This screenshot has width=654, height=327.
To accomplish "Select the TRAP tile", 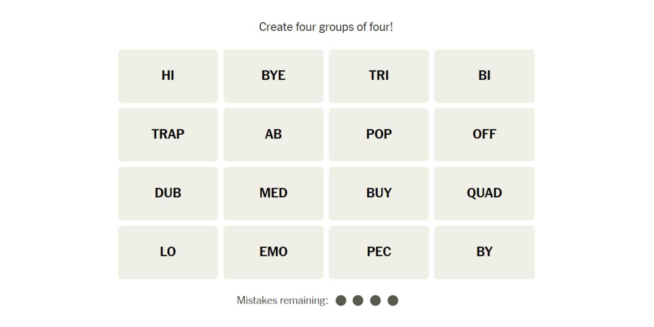I will tap(168, 134).
